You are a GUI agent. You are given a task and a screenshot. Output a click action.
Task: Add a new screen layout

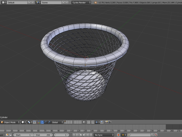click(29, 2)
